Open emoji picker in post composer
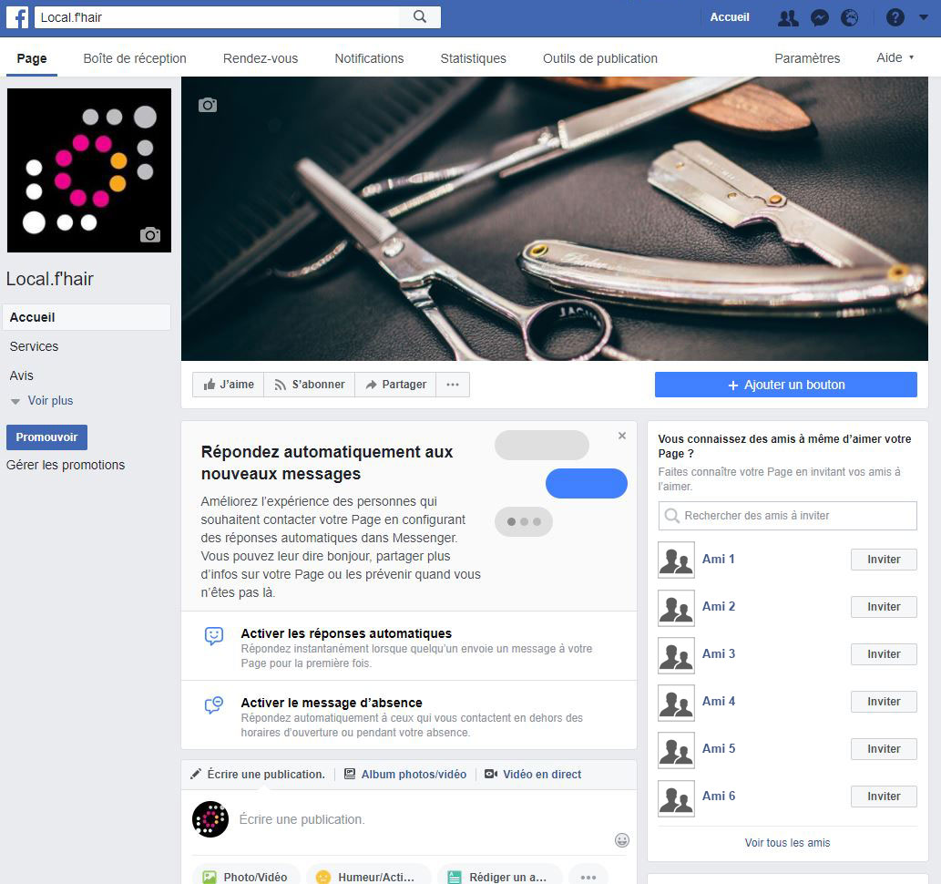Screen dimensions: 941x884 (x=622, y=840)
